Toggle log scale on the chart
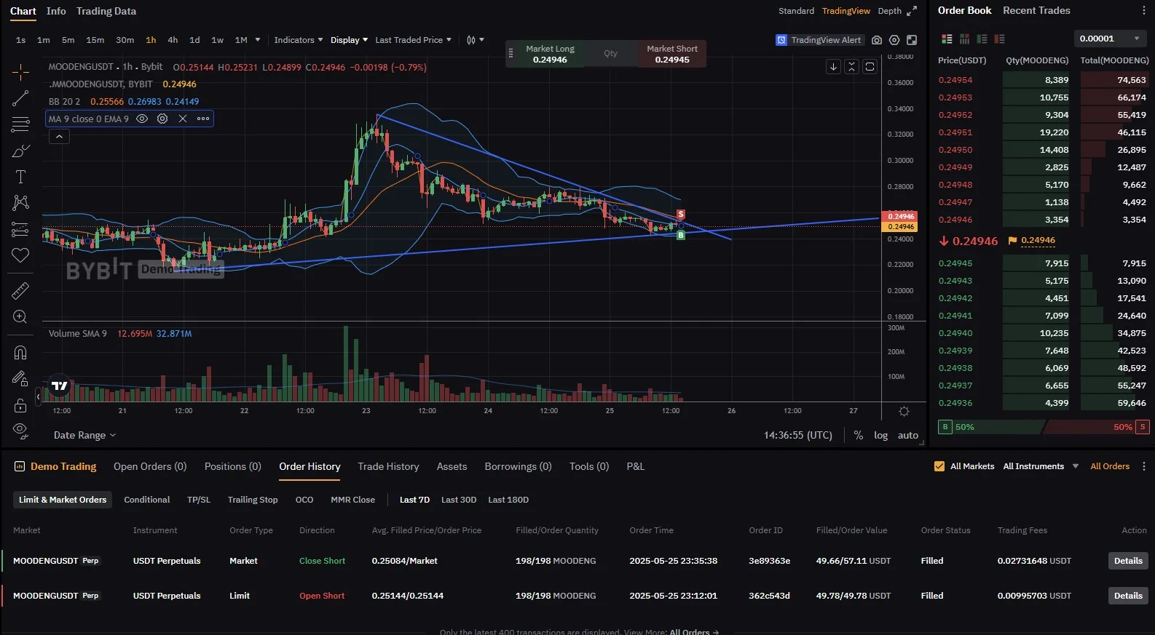 point(880,435)
